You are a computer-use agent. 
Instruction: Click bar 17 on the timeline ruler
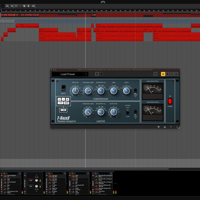click(40, 10)
